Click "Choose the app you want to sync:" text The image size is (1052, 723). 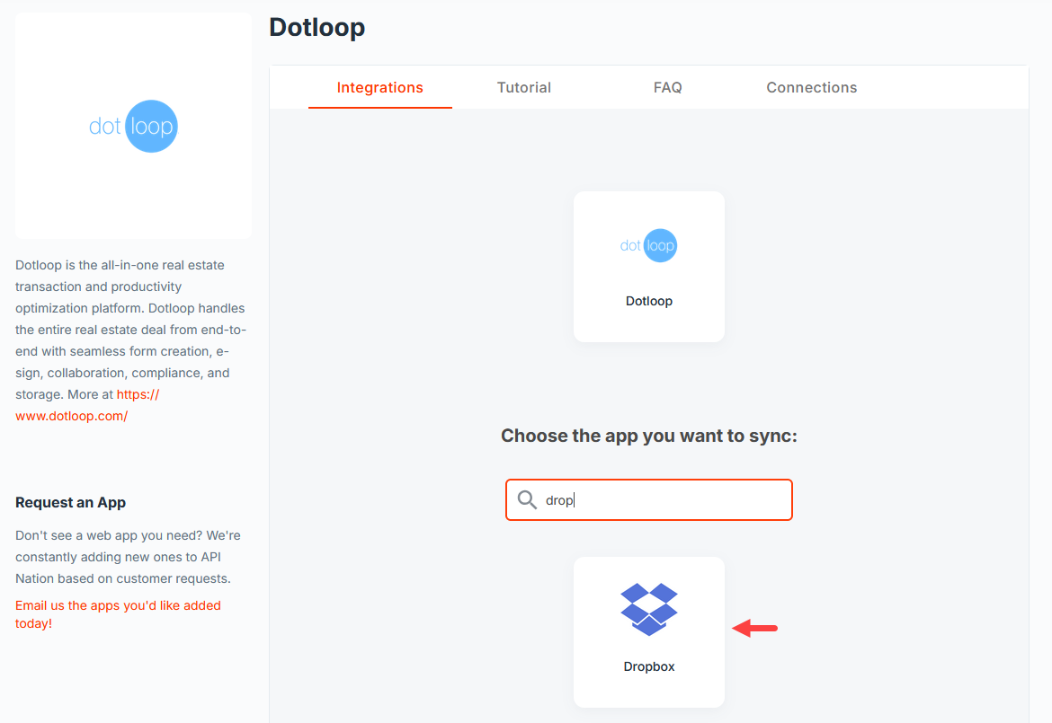649,436
